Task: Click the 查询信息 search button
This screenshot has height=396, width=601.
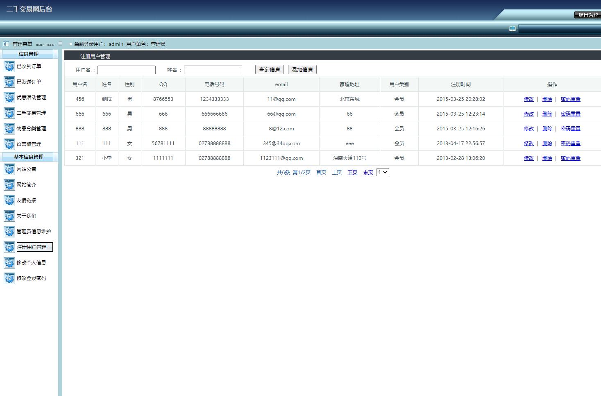Action: 270,70
